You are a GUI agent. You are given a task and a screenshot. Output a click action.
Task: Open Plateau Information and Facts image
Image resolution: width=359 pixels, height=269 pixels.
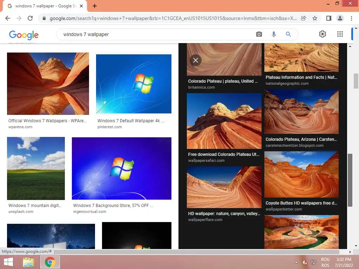tap(301, 57)
